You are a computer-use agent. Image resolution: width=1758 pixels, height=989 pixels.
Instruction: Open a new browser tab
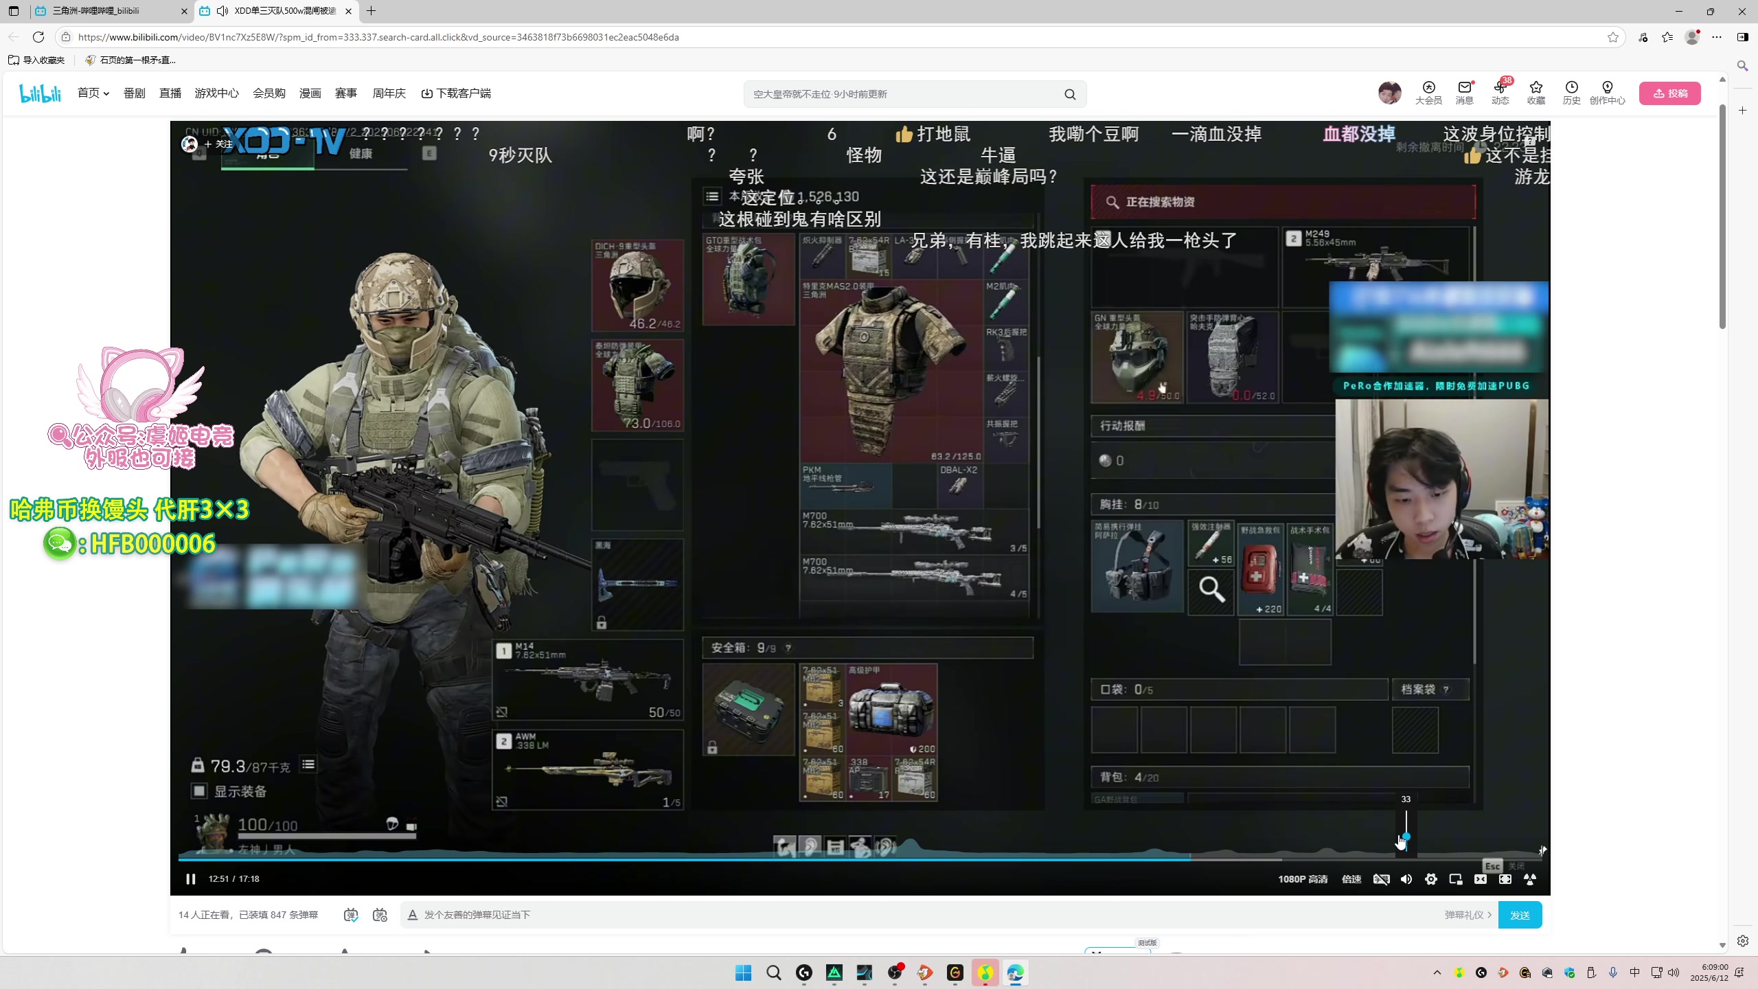[x=372, y=11]
